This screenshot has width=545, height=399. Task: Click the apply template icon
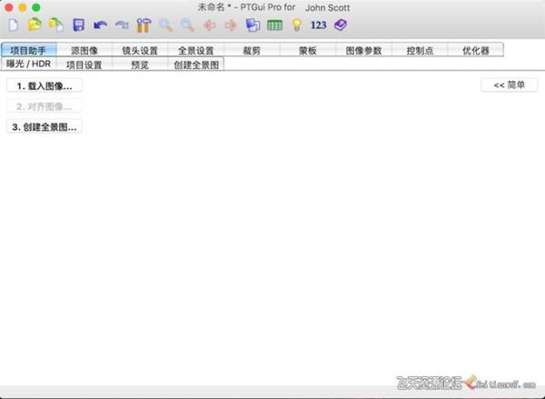click(x=56, y=25)
